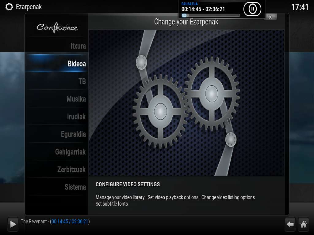Select the TB settings category
Screen dimensions: 314x235
[x=57, y=81]
